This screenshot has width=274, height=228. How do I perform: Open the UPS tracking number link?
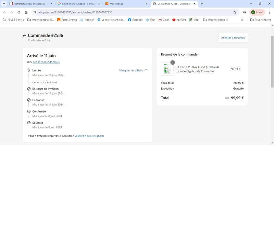point(47,62)
